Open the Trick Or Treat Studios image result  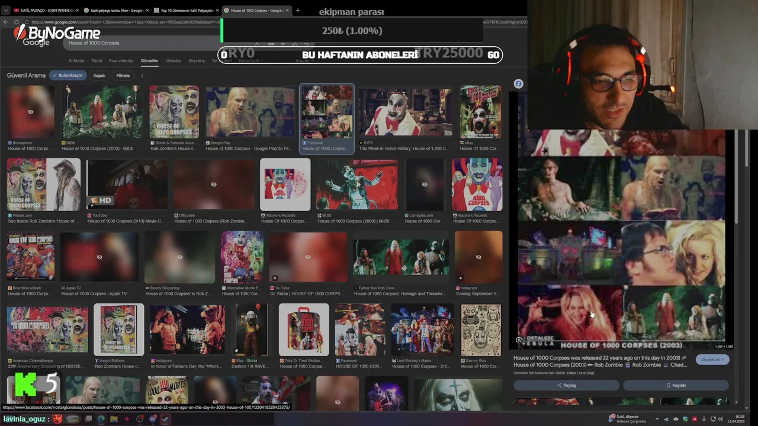point(304,330)
